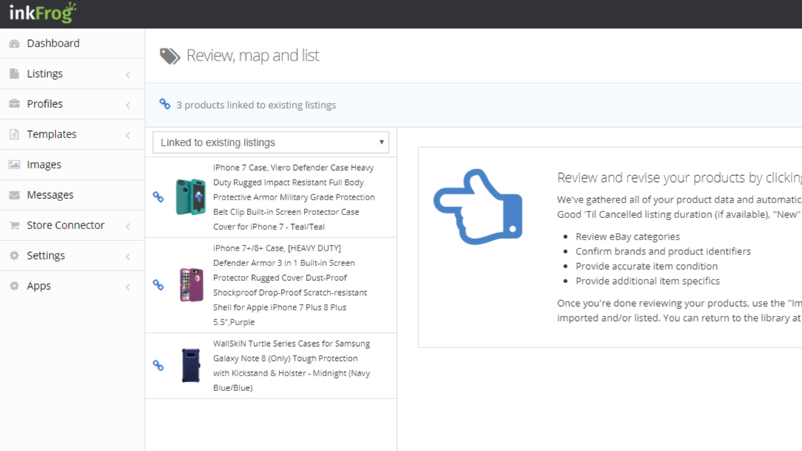Click the Dashboard gauge icon
This screenshot has width=802, height=451.
tap(14, 44)
